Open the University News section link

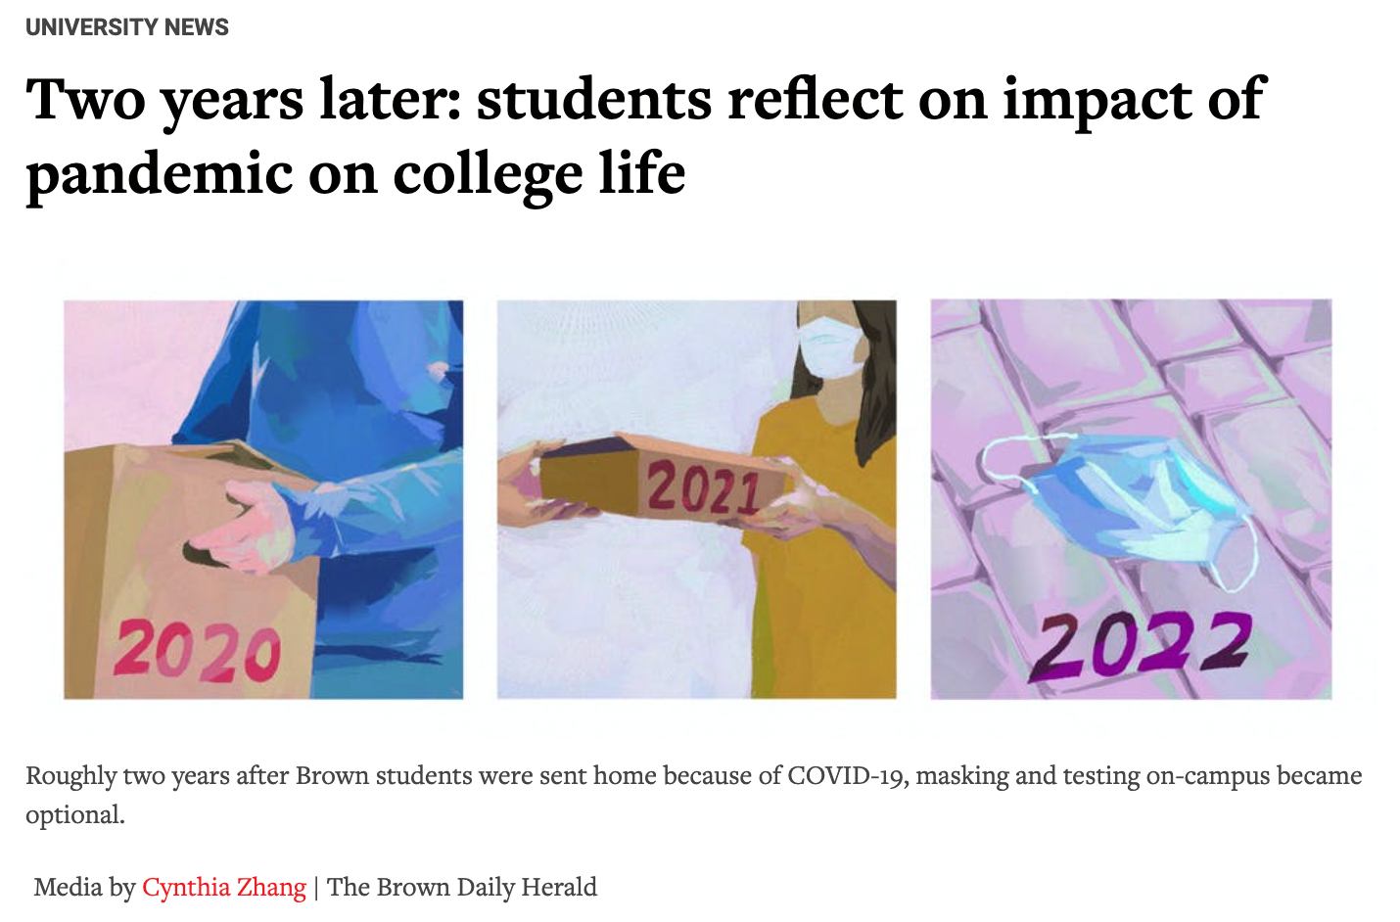click(x=127, y=27)
